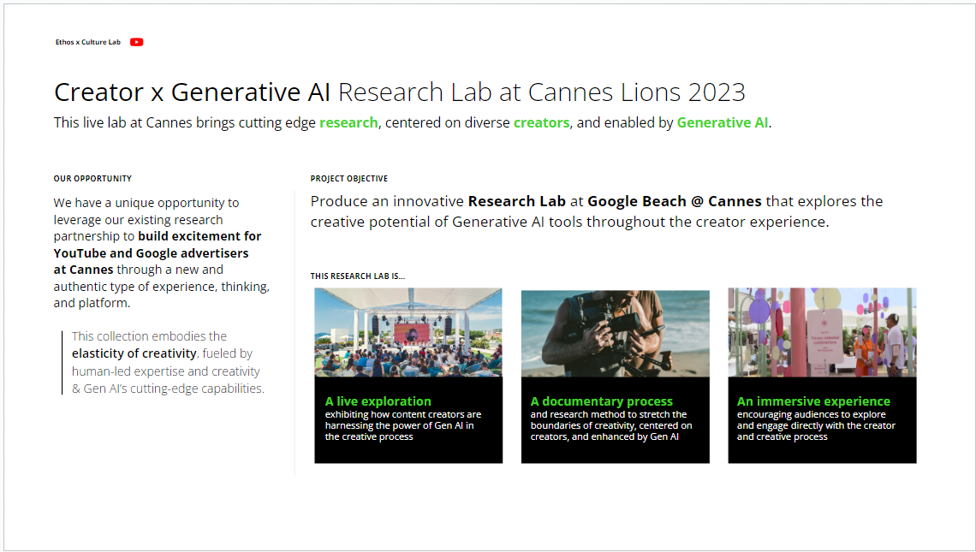Viewport: 976px width, 552px height.
Task: Click 'creators, and enhanced by Gen AI' line
Action: click(604, 436)
